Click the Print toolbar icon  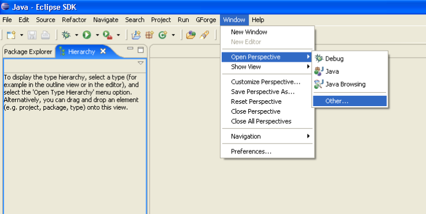tap(46, 35)
